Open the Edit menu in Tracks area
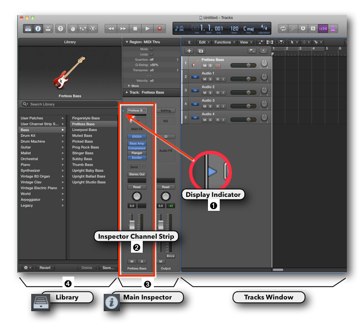 click(204, 42)
